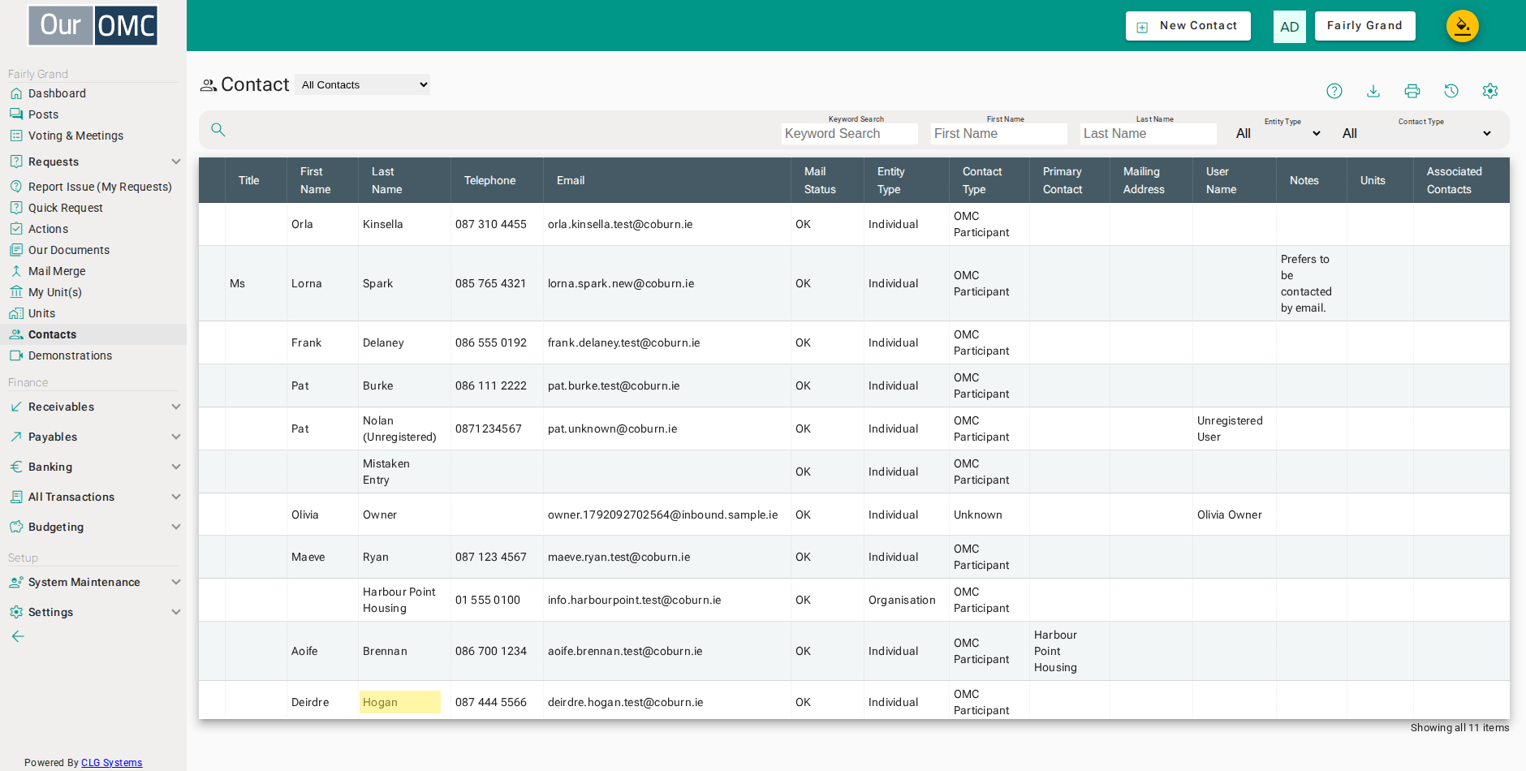
Task: Go to Voting & Meetings
Action: (x=75, y=136)
